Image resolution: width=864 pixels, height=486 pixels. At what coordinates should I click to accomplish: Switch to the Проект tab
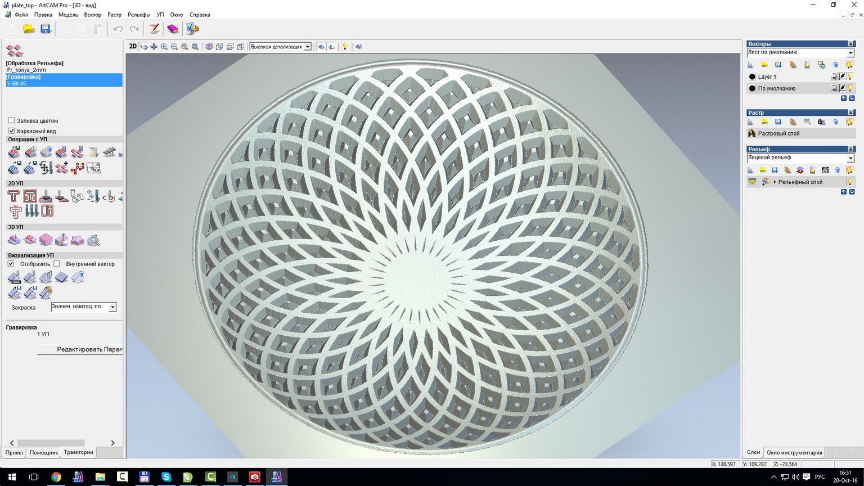click(x=15, y=452)
